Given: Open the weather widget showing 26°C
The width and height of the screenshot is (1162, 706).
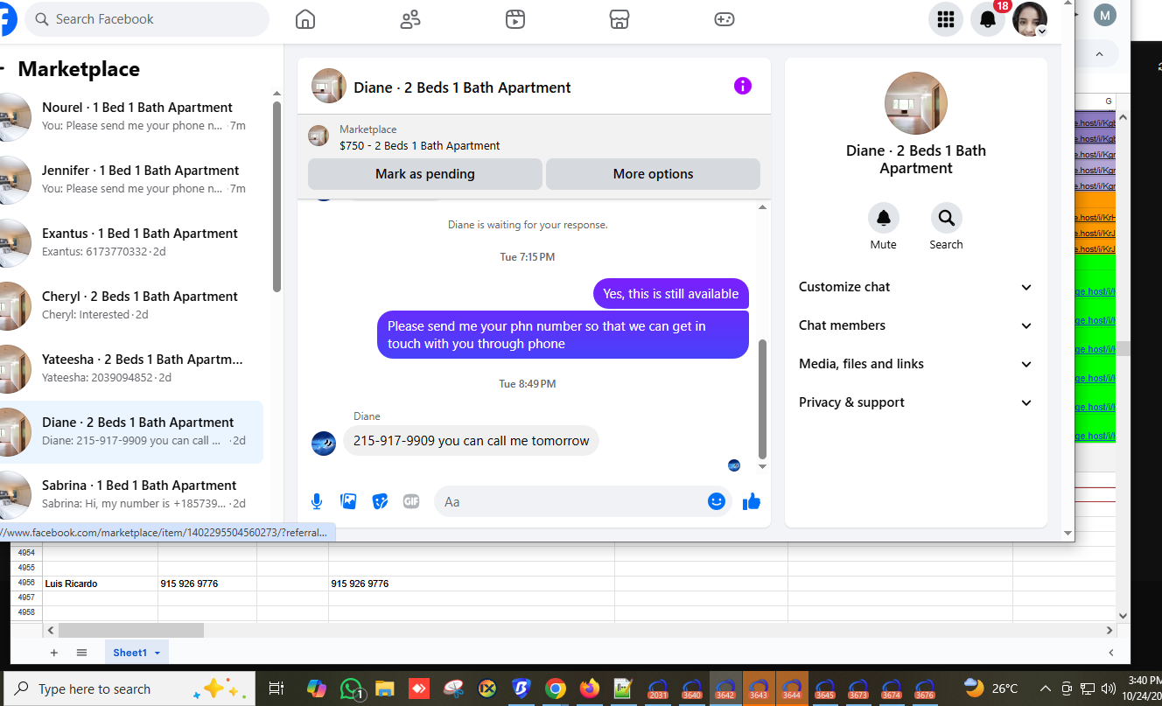Looking at the screenshot, I should [990, 689].
